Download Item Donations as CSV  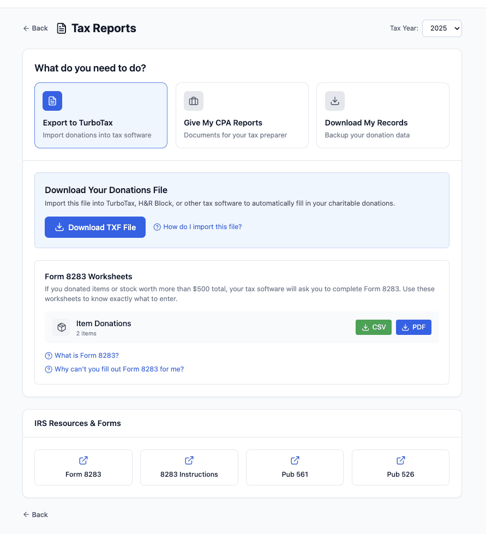374,327
